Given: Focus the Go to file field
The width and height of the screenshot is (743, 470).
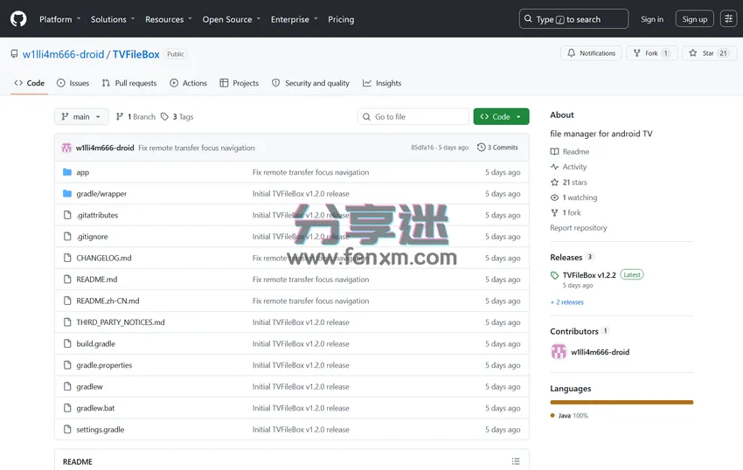Looking at the screenshot, I should (413, 116).
